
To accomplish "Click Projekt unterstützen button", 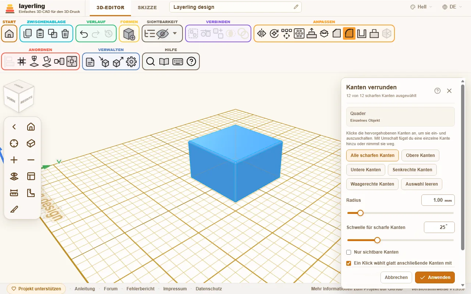I will (x=36, y=289).
